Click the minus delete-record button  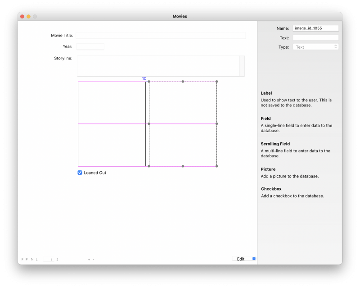coord(93,259)
